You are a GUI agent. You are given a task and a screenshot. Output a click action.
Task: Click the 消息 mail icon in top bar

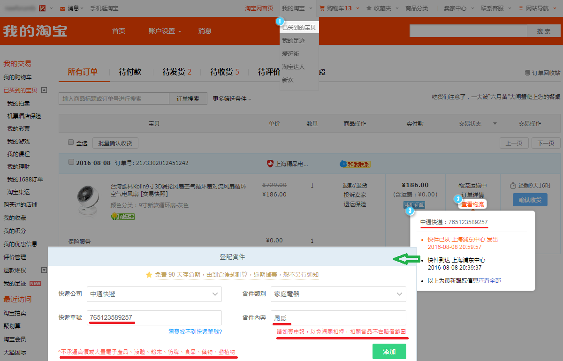pos(63,8)
